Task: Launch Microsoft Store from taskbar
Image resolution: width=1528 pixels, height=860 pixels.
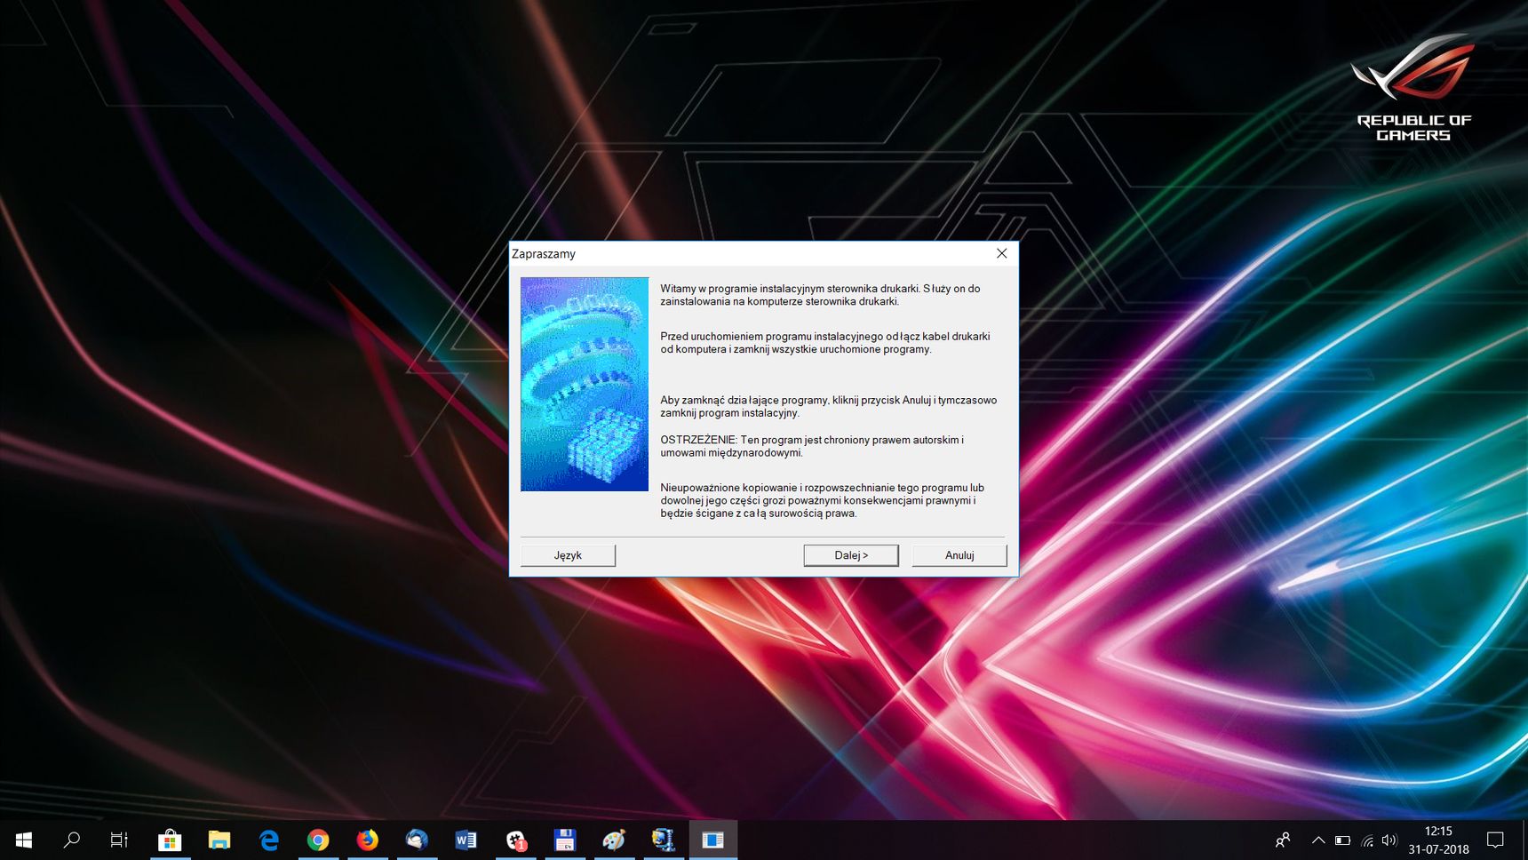Action: 170,840
